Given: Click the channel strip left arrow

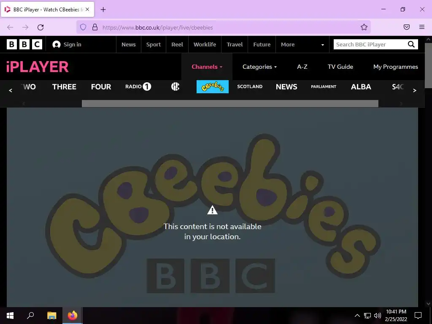Looking at the screenshot, I should (11, 90).
